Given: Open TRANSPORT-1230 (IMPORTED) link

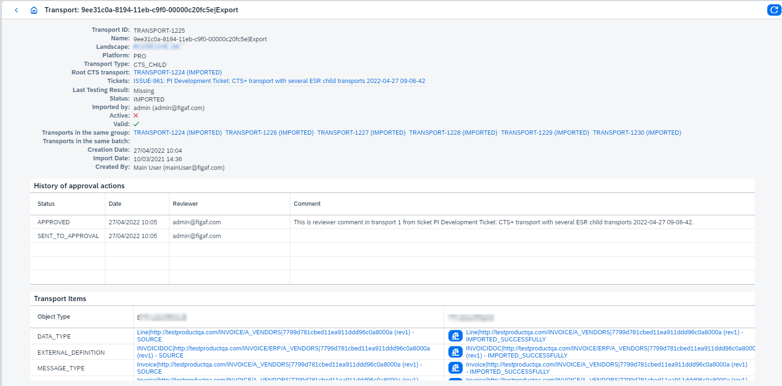Looking at the screenshot, I should (x=637, y=133).
